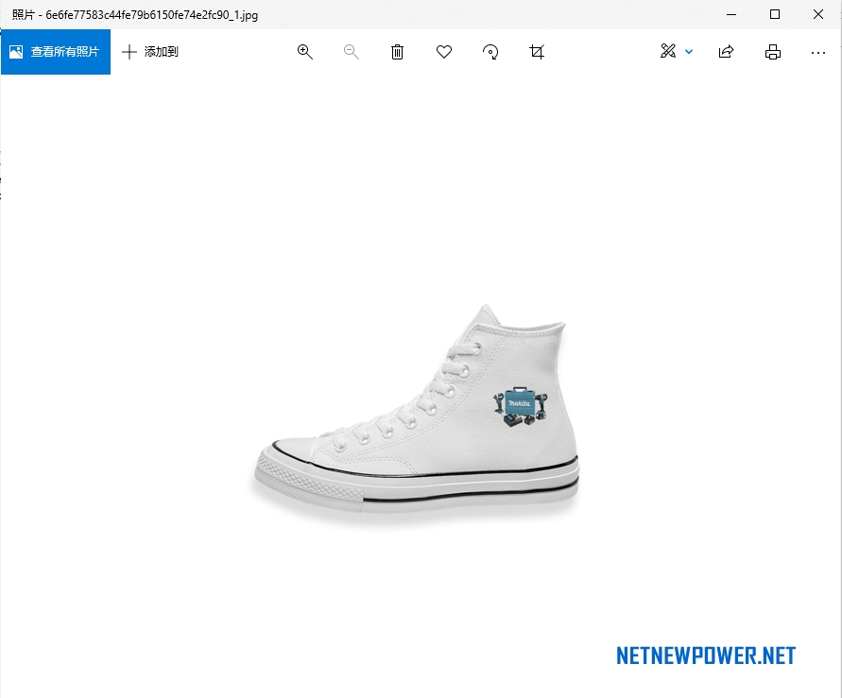Image resolution: width=842 pixels, height=698 pixels.
Task: Delete the photo with trash icon
Action: point(397,52)
